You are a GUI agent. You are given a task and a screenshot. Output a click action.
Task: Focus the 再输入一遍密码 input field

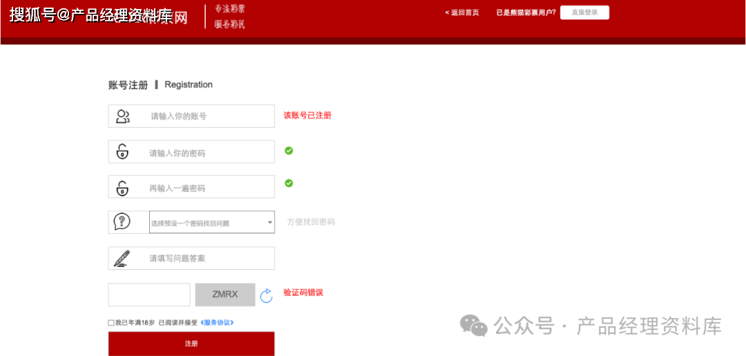click(207, 188)
